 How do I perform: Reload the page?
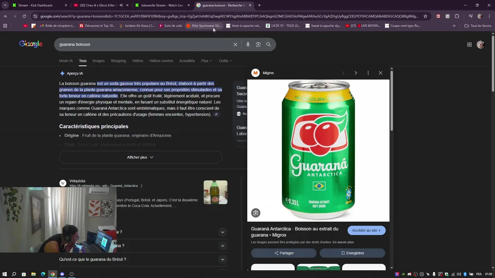click(x=24, y=16)
